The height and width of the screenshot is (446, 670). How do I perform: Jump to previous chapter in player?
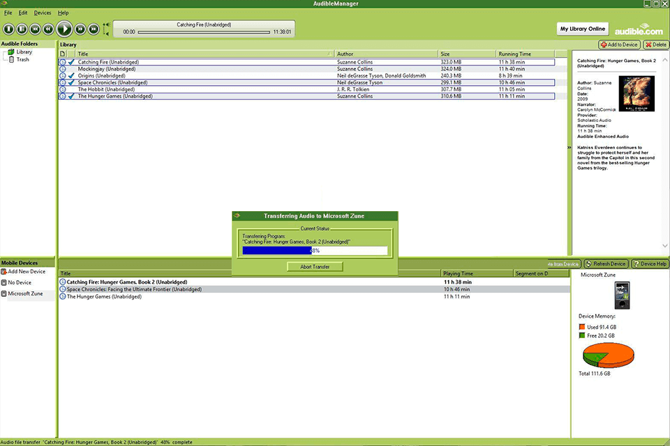click(x=36, y=29)
